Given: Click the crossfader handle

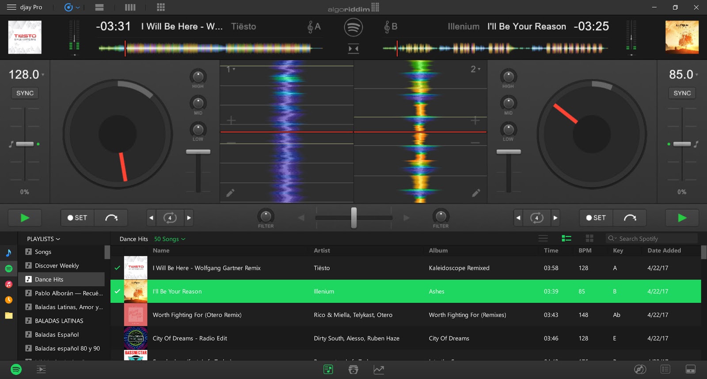Looking at the screenshot, I should [x=353, y=218].
